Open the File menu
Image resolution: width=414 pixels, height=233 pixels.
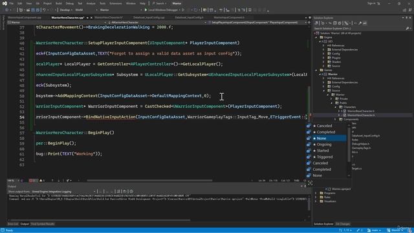(12, 3)
